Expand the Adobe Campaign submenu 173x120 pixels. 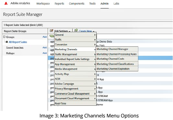(75, 84)
